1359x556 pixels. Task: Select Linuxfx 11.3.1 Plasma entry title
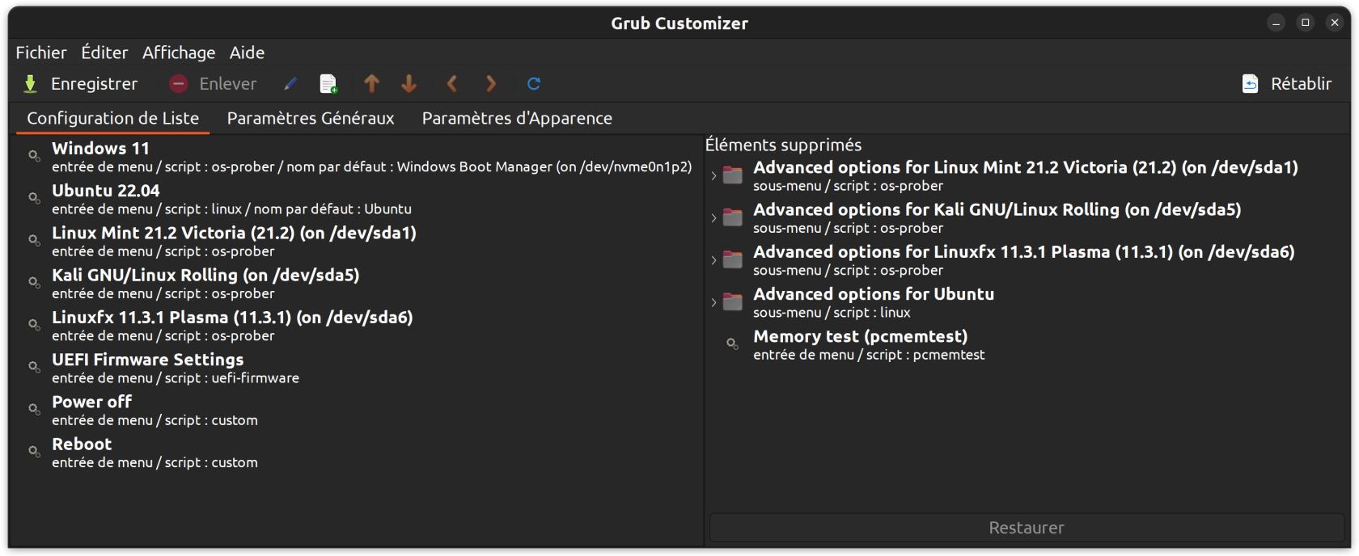click(232, 318)
